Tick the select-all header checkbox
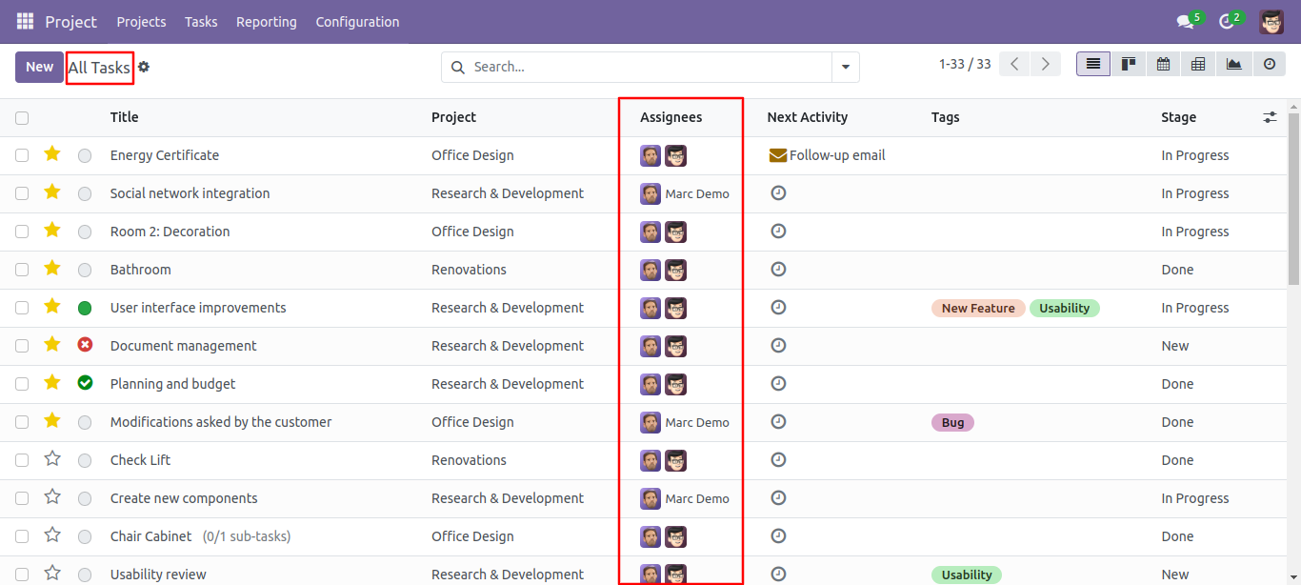Image resolution: width=1301 pixels, height=585 pixels. point(22,118)
